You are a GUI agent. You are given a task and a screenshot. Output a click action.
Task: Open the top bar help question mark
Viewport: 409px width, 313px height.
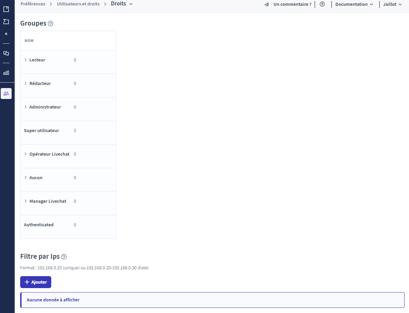coord(322,4)
